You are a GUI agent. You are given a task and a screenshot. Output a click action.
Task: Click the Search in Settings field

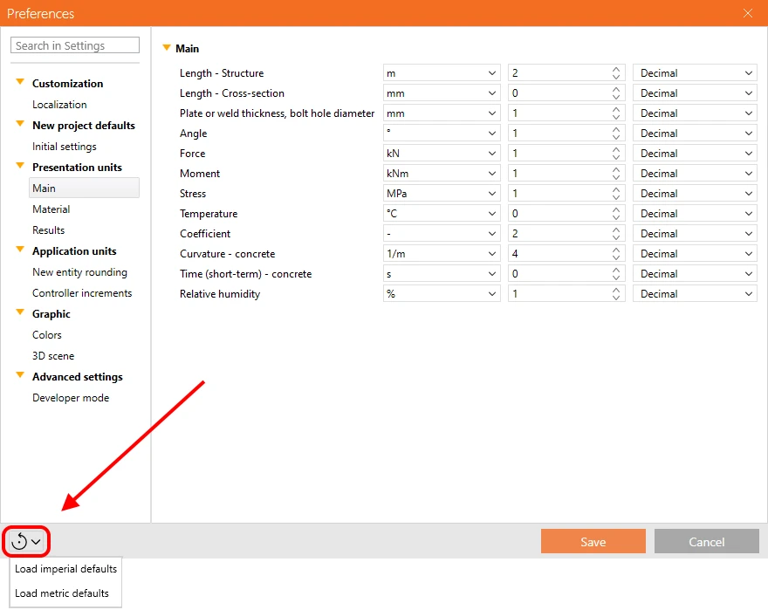(75, 45)
